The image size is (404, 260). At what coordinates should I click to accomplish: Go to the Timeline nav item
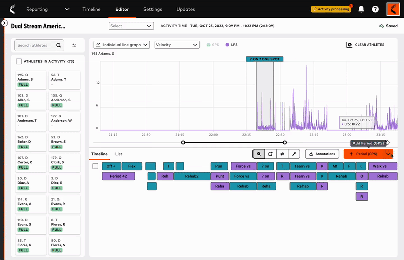tap(91, 9)
